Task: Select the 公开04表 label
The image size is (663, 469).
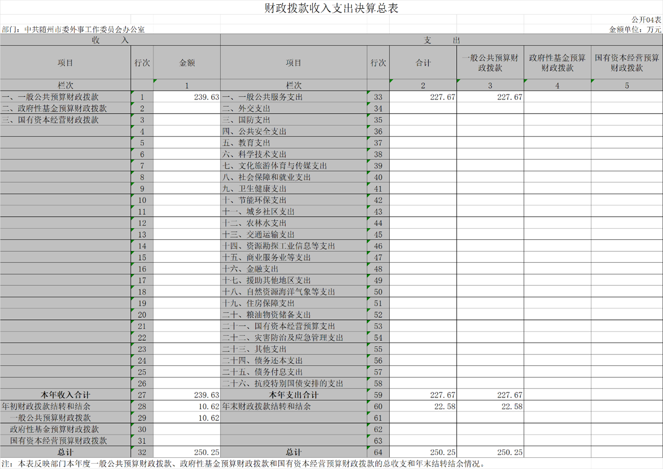Action: [x=646, y=20]
